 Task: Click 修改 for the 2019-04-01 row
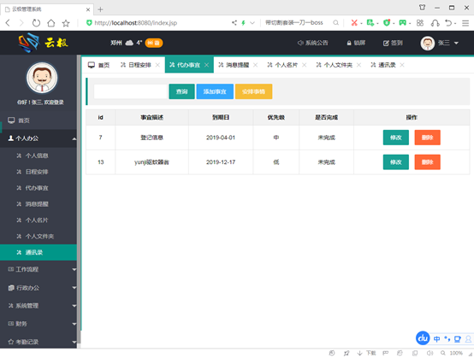click(395, 138)
